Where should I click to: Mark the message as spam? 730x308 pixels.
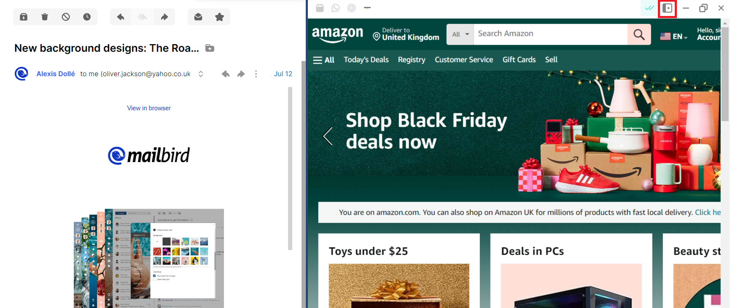coord(66,17)
